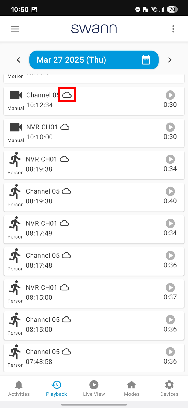The width and height of the screenshot is (188, 408).
Task: Play the NVR CH01 08:15:00 clip
Action: 170,288
